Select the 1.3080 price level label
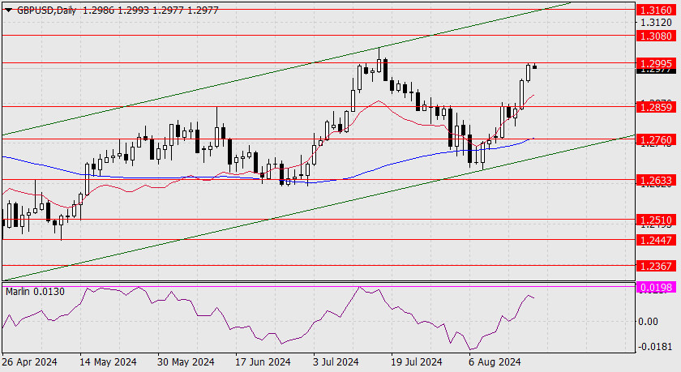The width and height of the screenshot is (681, 372). tap(656, 36)
